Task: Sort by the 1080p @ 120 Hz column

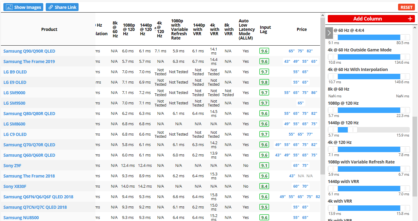Action: click(x=129, y=29)
